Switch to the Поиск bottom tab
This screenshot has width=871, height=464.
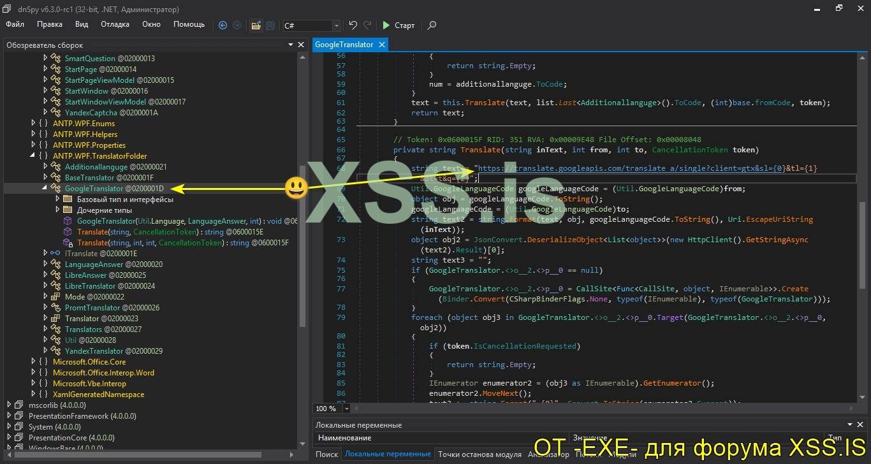[x=327, y=454]
